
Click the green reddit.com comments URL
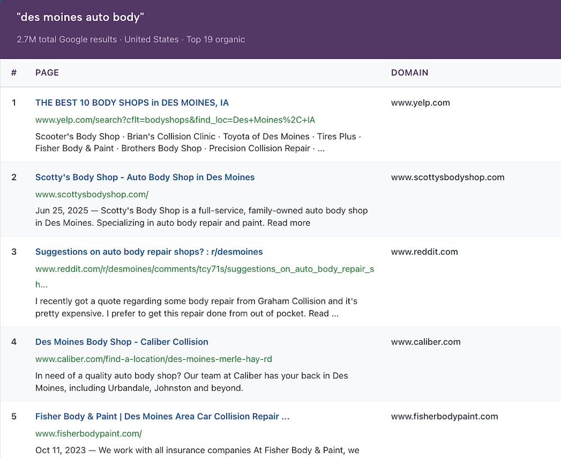204,269
